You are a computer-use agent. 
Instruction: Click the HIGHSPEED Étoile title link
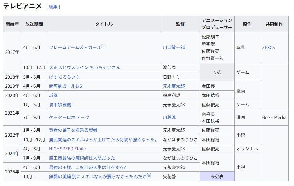coord(68,149)
